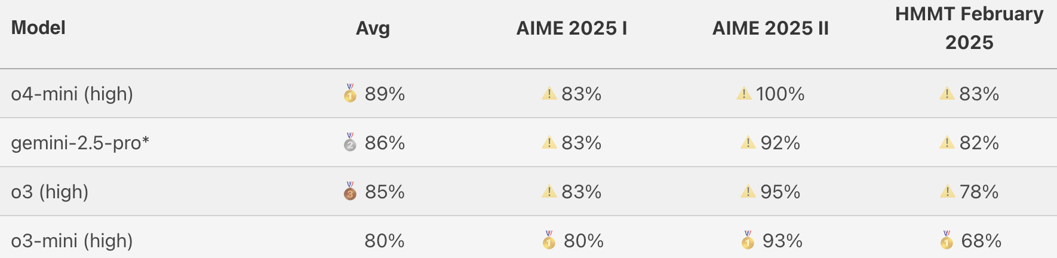1057x258 pixels.
Task: Click warning icon next to 100% score
Action: [x=743, y=94]
